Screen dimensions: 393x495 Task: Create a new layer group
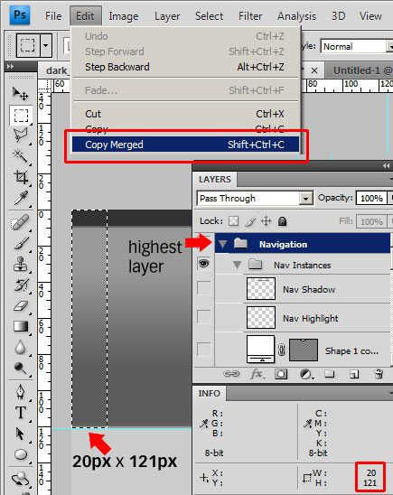330,374
